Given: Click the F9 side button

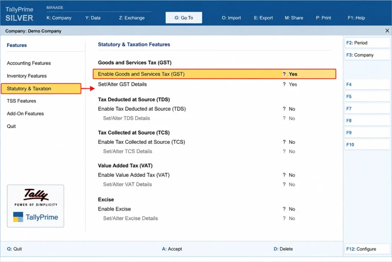Looking at the screenshot, I should [367, 133].
